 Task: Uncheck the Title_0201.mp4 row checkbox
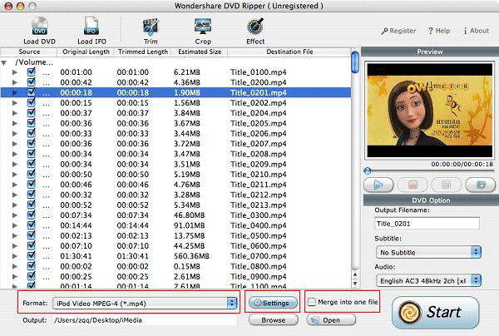(32, 92)
